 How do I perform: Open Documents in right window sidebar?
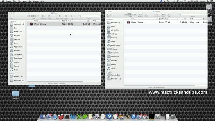pos(113,53)
